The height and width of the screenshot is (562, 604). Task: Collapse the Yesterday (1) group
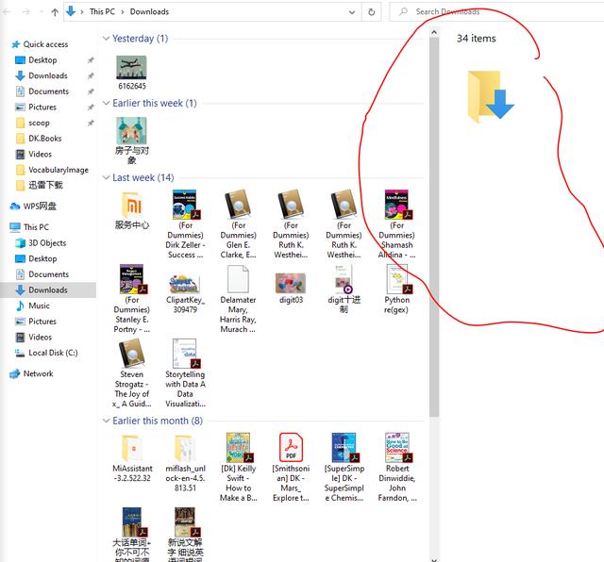(106, 39)
